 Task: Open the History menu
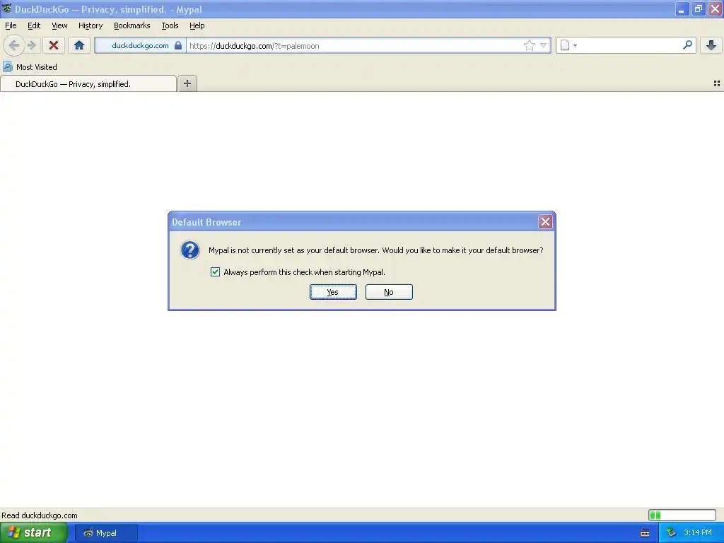point(90,25)
